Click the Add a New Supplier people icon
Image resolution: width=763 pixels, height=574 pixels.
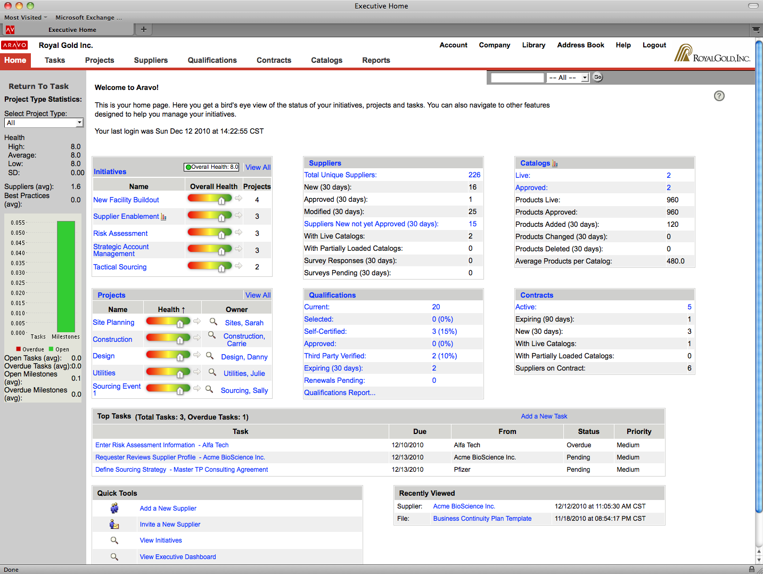click(114, 508)
